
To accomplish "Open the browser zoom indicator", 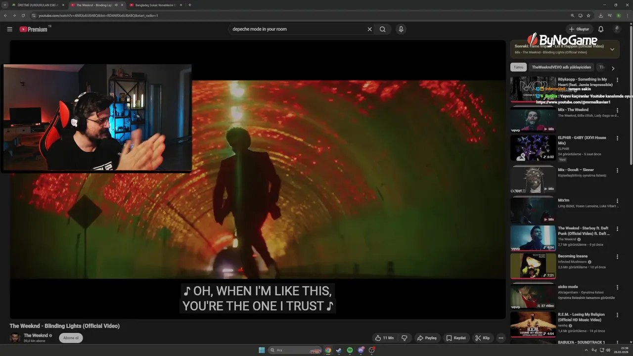I will pos(573,15).
